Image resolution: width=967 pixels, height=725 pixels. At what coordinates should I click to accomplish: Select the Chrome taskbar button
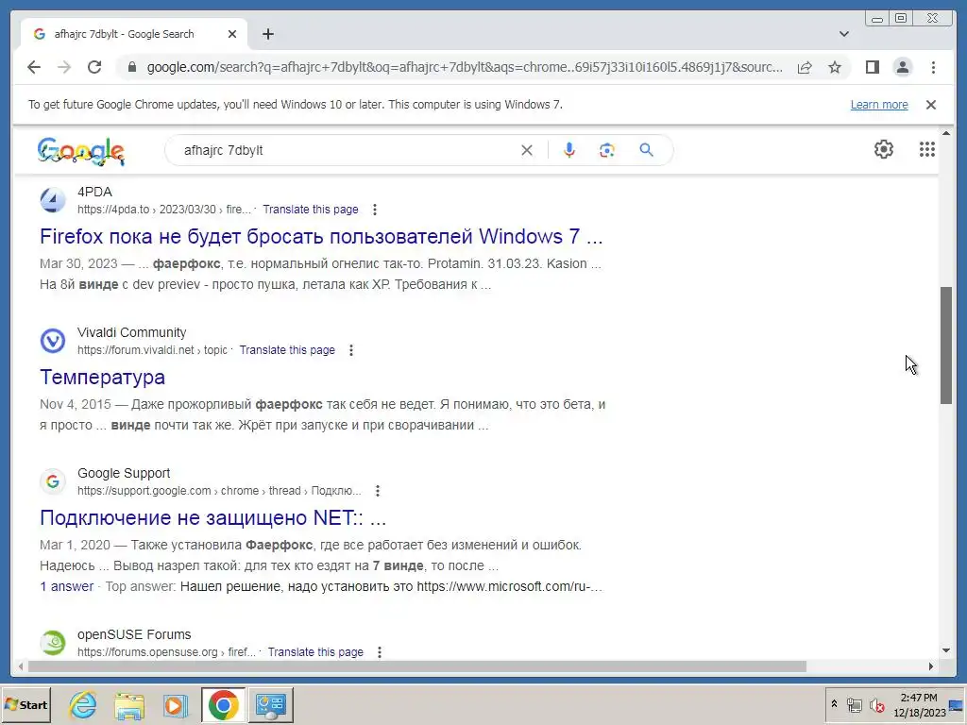[x=223, y=704]
